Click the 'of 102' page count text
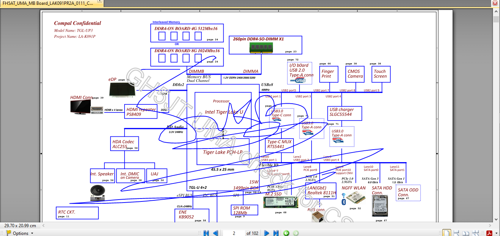 pyautogui.click(x=253, y=233)
